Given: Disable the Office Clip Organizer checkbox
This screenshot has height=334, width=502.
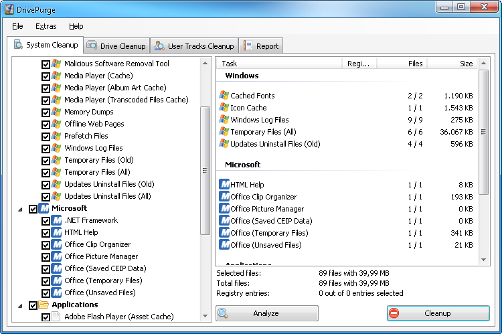Looking at the screenshot, I should coord(46,245).
